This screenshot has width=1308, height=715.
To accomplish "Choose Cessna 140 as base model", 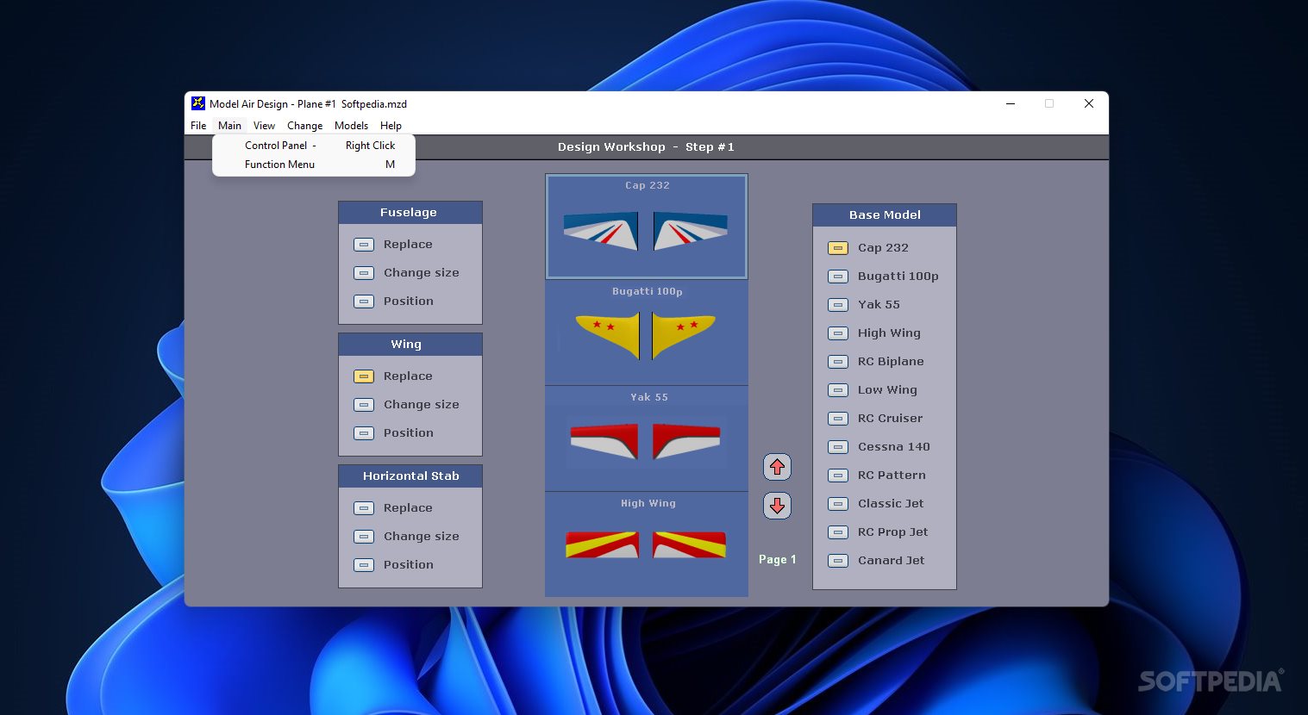I will (838, 447).
